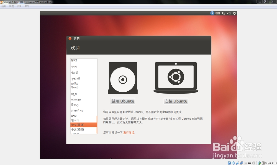The height and width of the screenshot is (165, 277).
Task: Open the sound volume indicator
Action: tap(229, 13)
